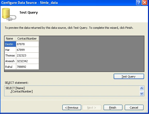This screenshot has width=149, height=114.
Task: Close the Configure Data Source dialog
Action: [x=145, y=3]
